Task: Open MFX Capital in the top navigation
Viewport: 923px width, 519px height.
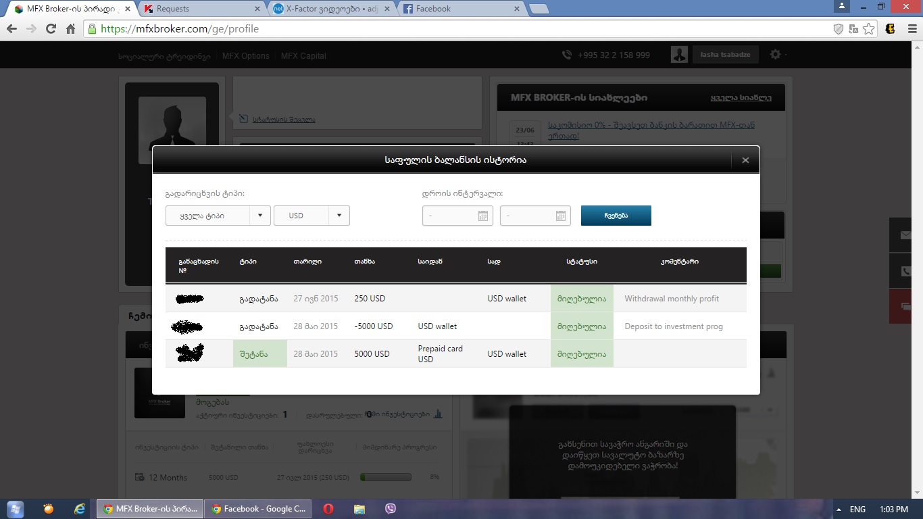Action: (x=303, y=55)
